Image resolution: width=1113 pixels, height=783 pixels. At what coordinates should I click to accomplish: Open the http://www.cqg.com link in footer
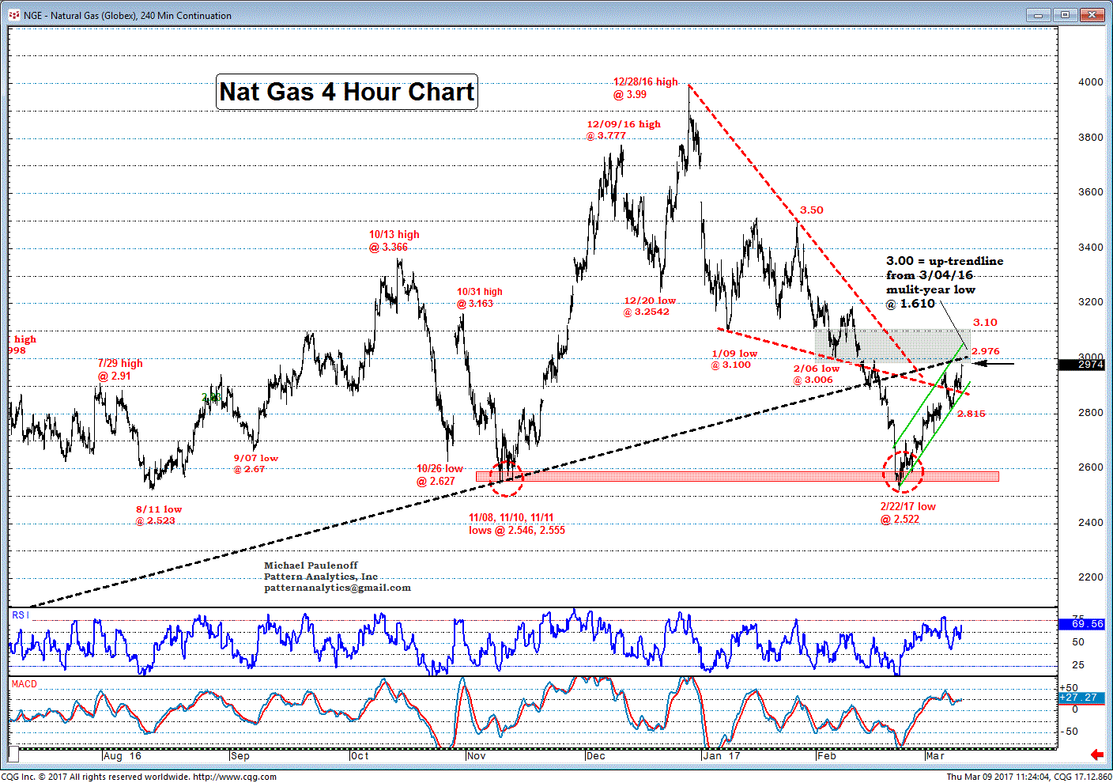point(235,777)
